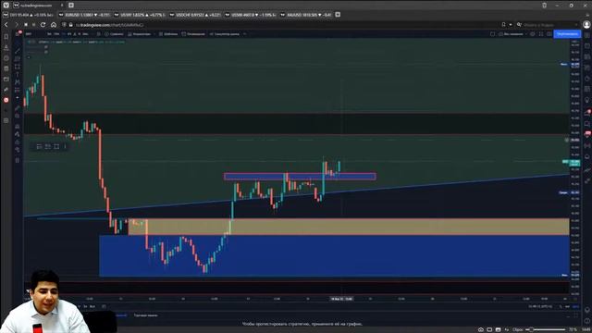Screen dimensions: 592x333
Task: Toggle logarithmic price scale
Action: 567,306
